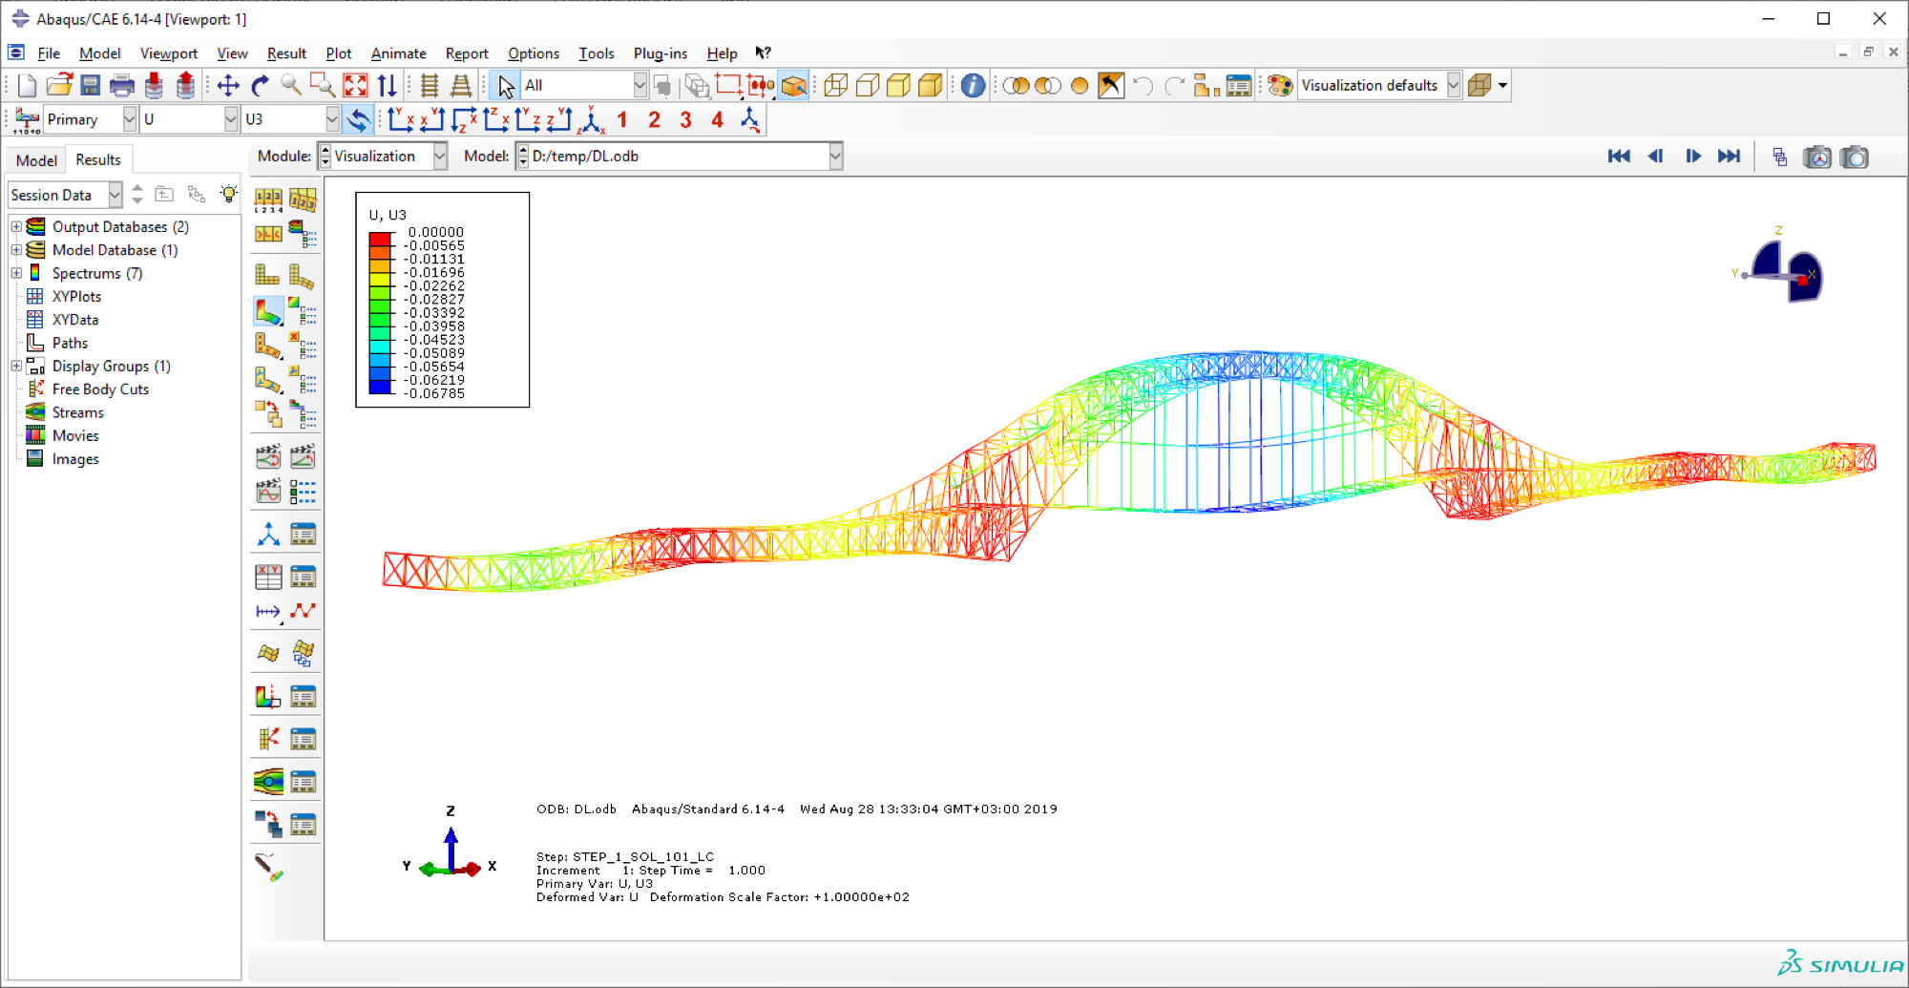Toggle shaded render style
Screen dimensions: 1909x988
coord(930,86)
